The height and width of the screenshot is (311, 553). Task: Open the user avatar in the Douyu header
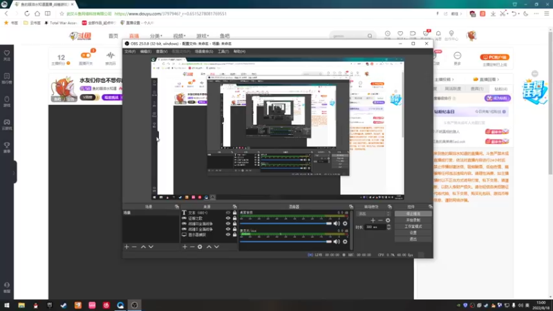click(471, 36)
